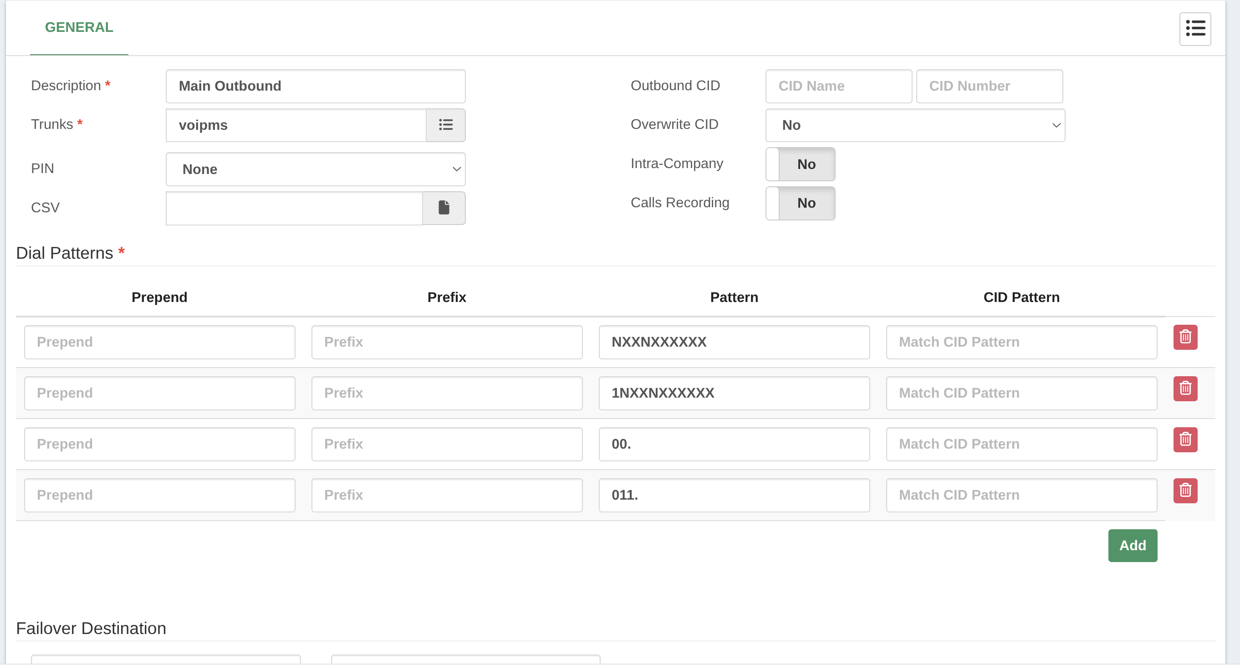Open the PIN dropdown

pos(315,169)
